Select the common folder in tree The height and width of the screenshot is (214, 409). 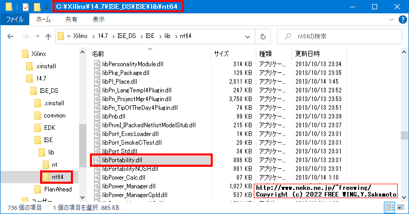54,115
